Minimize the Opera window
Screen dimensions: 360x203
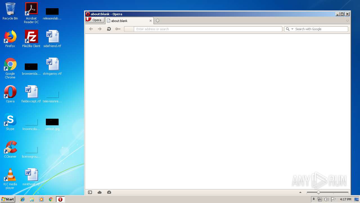[x=337, y=14]
